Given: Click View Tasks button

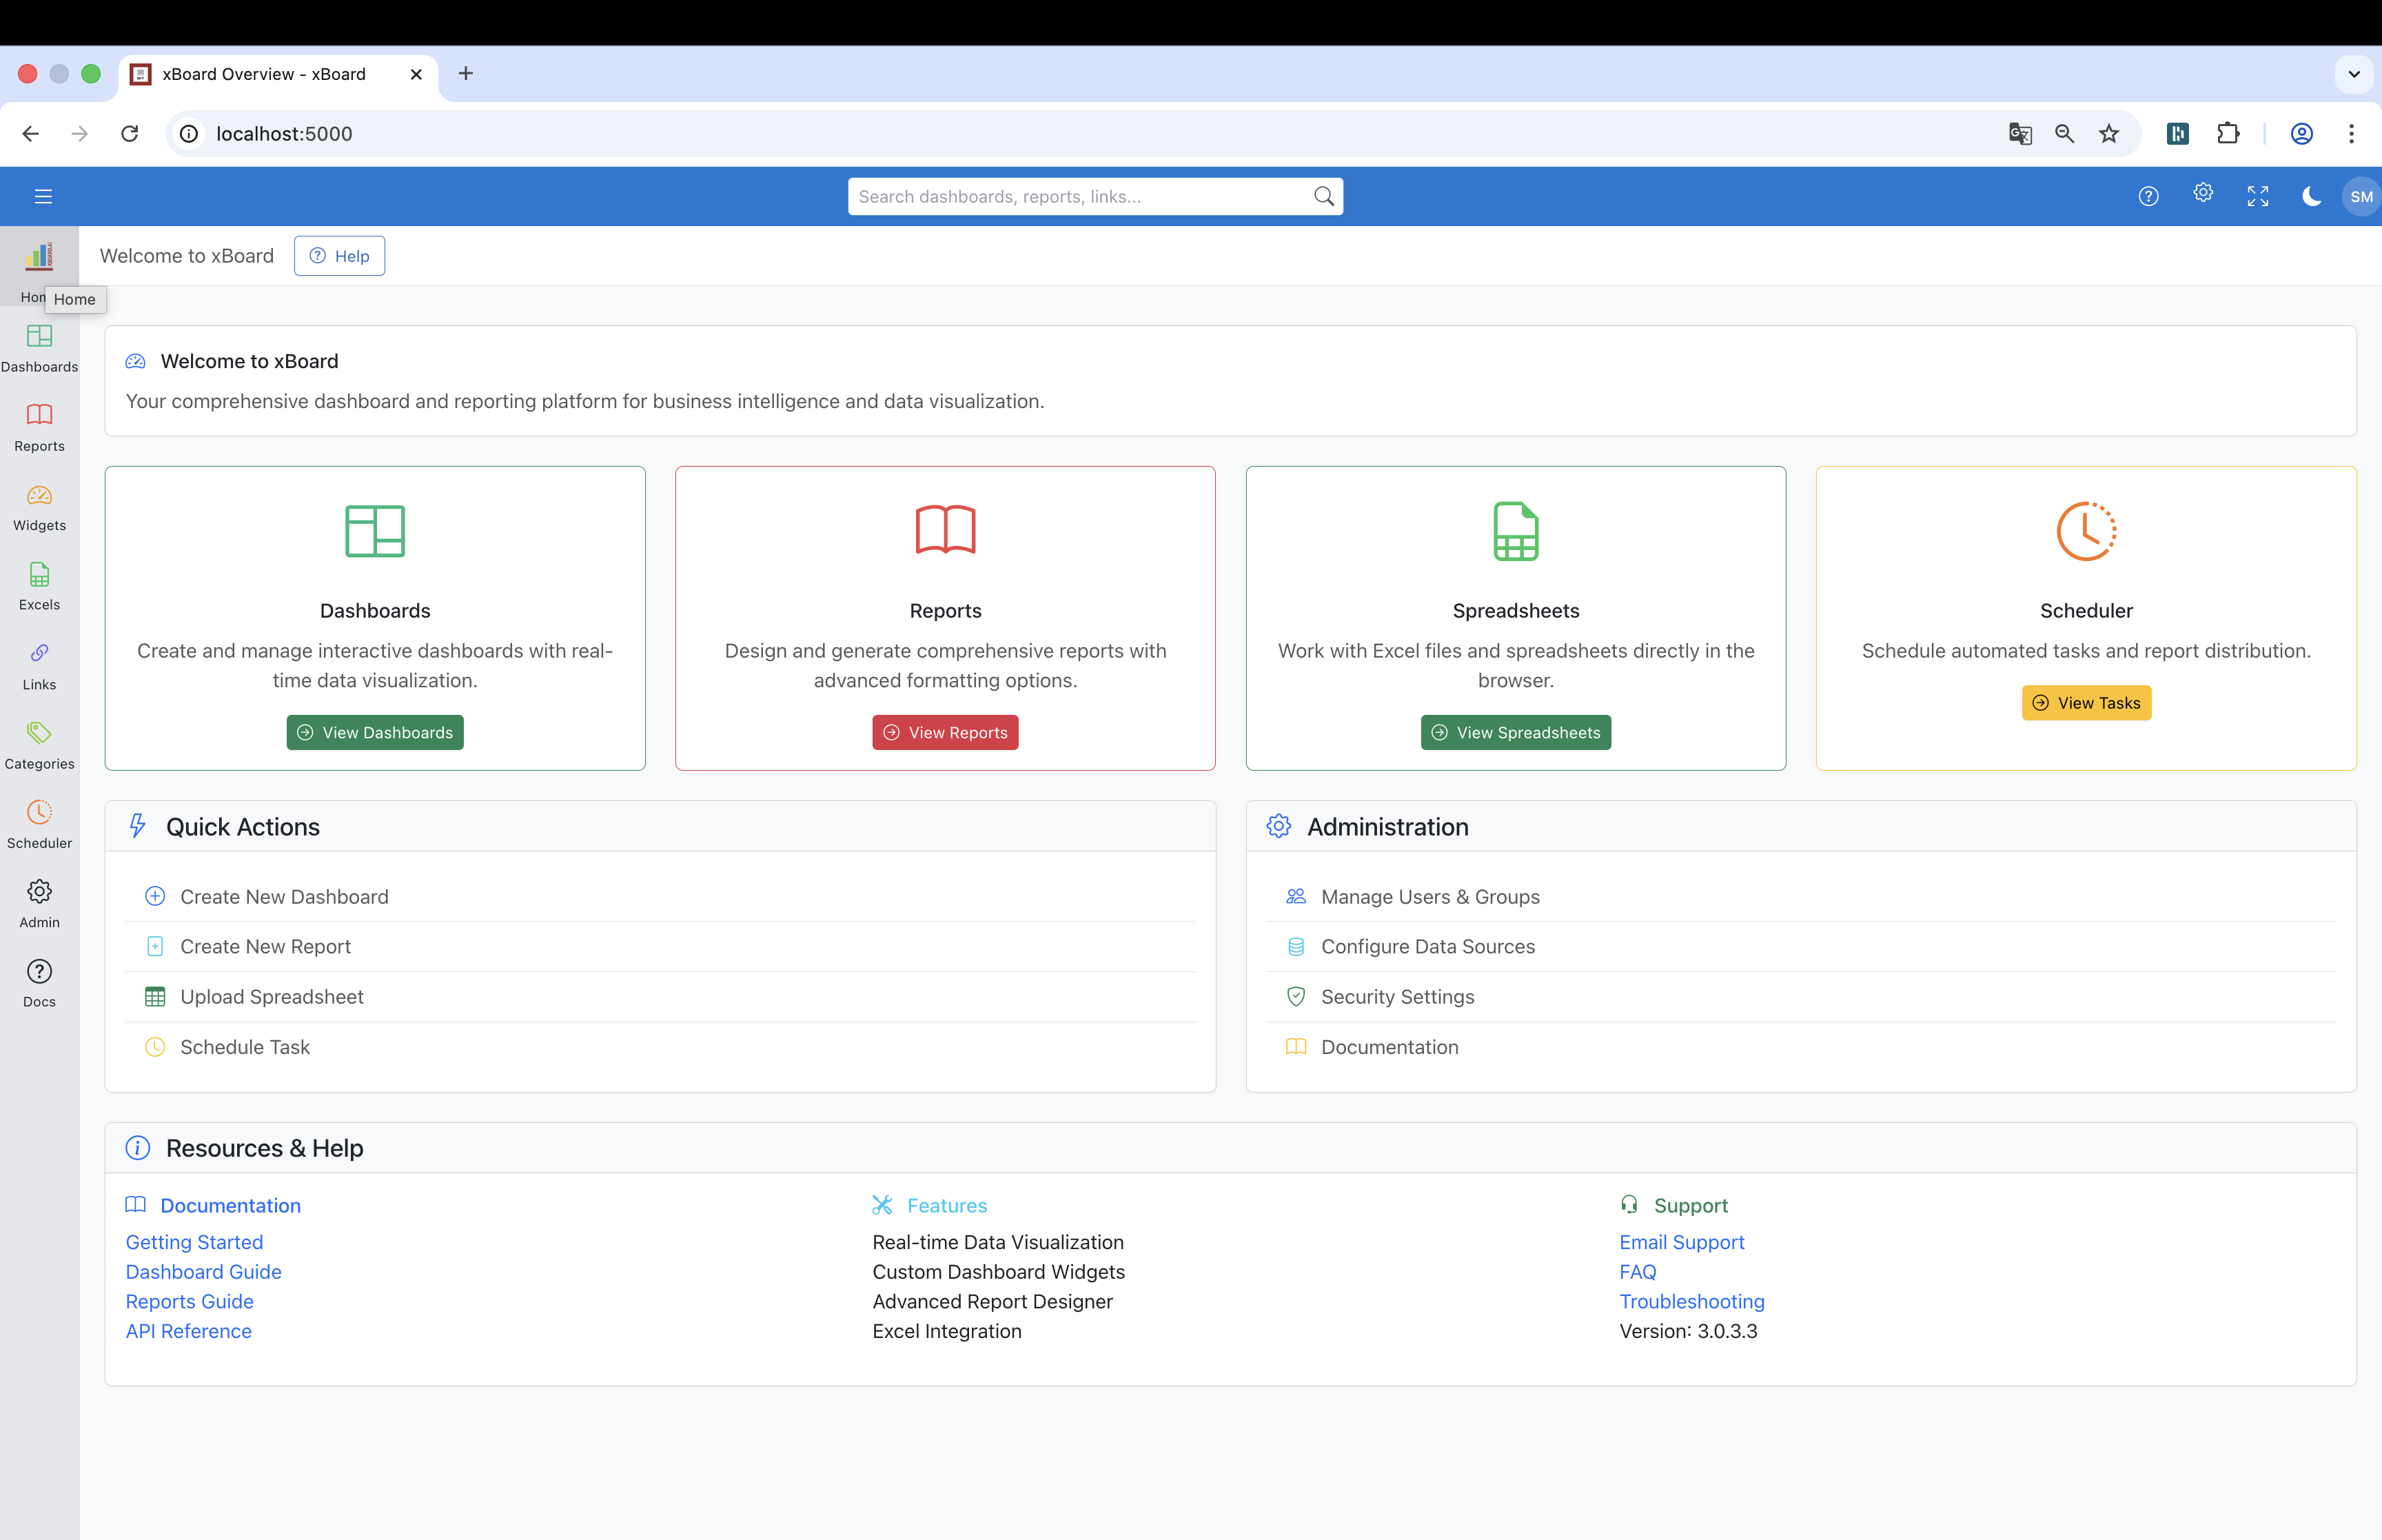Looking at the screenshot, I should click(x=2086, y=703).
